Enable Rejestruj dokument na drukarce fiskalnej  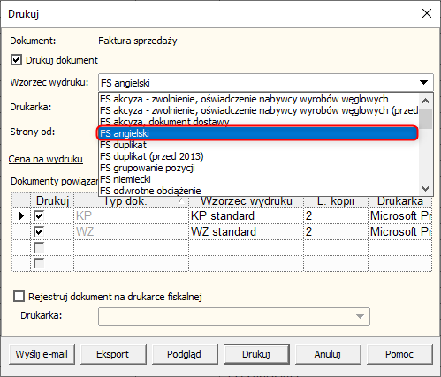19,297
